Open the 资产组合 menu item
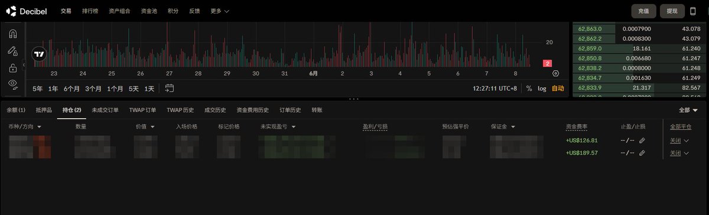Screen dimensions: 709x215 pyautogui.click(x=120, y=11)
